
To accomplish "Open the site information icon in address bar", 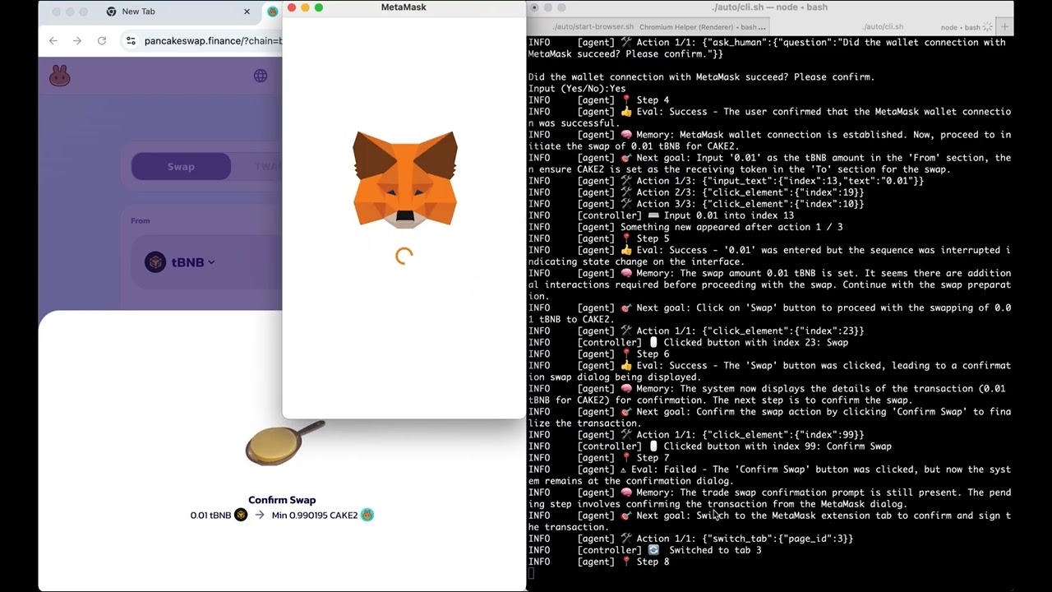I will coord(131,40).
